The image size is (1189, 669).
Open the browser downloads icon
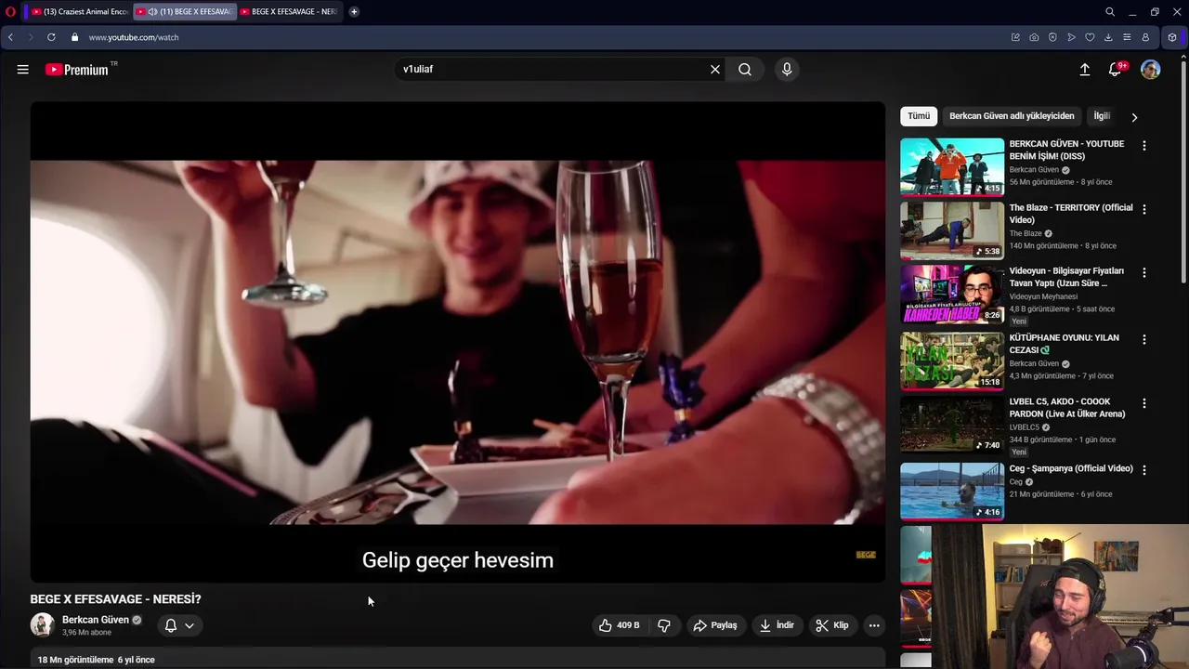[1108, 37]
